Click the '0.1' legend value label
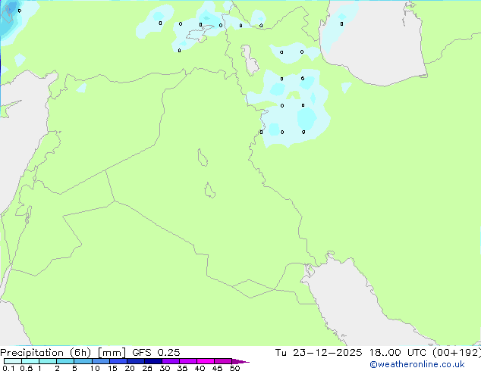The image size is (481, 371). click(x=8, y=368)
